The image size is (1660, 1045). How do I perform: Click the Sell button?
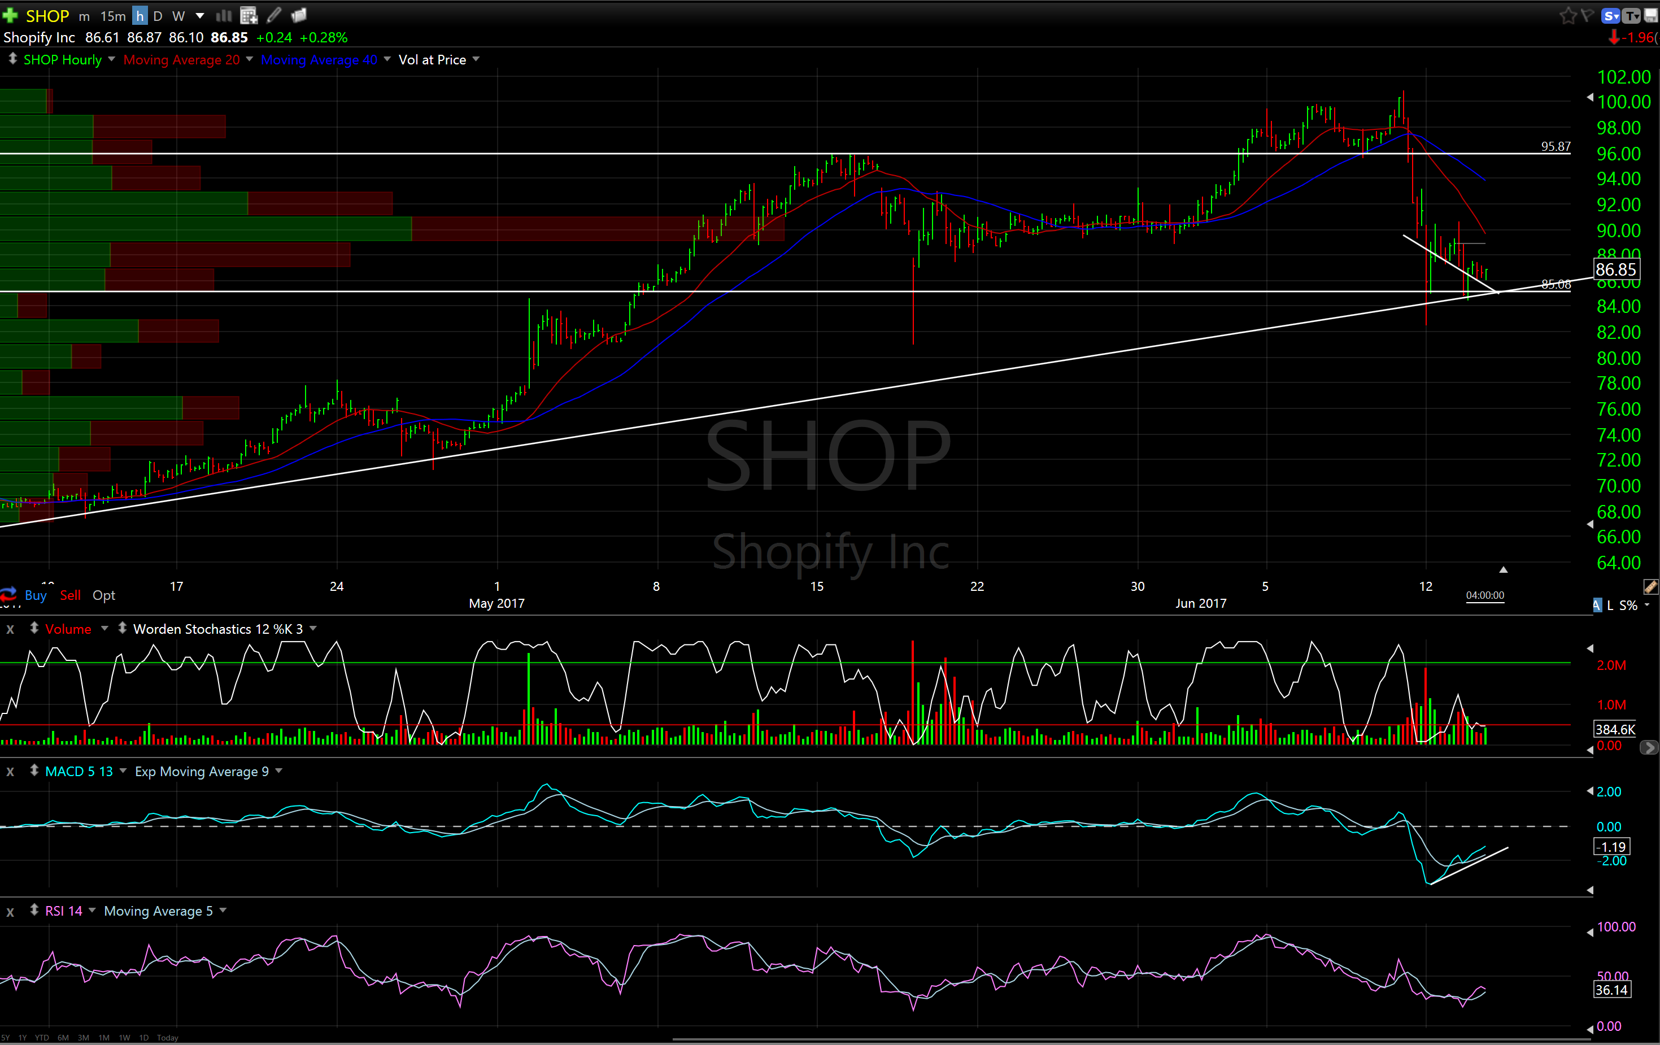[69, 595]
